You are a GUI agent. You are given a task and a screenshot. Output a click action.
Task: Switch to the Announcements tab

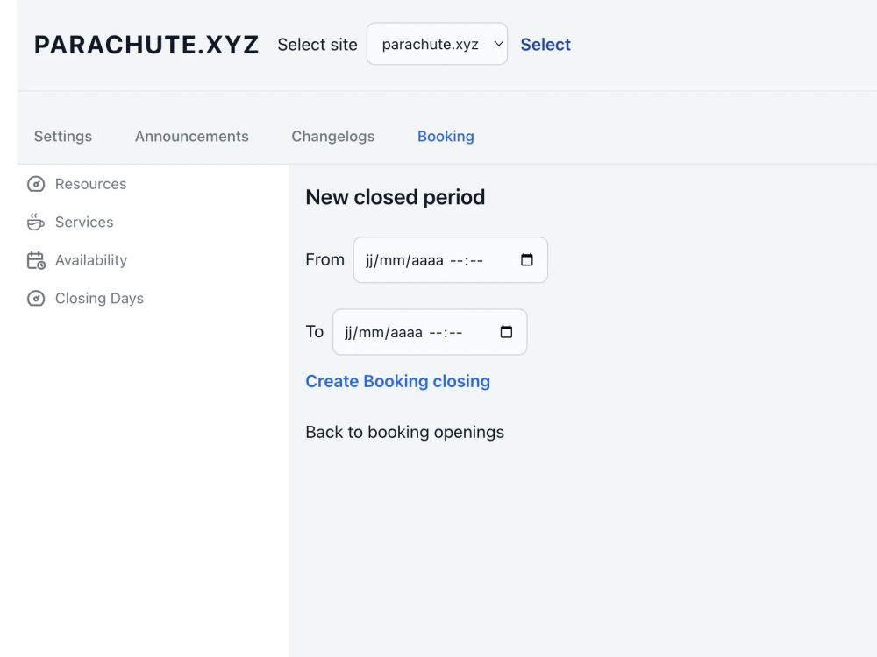point(191,136)
